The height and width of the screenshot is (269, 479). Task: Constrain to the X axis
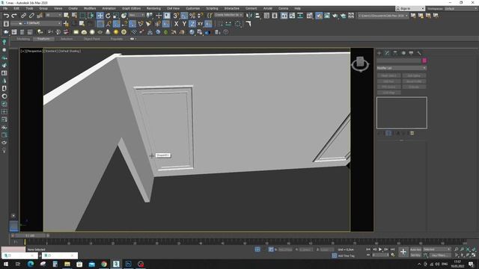[x=177, y=23]
